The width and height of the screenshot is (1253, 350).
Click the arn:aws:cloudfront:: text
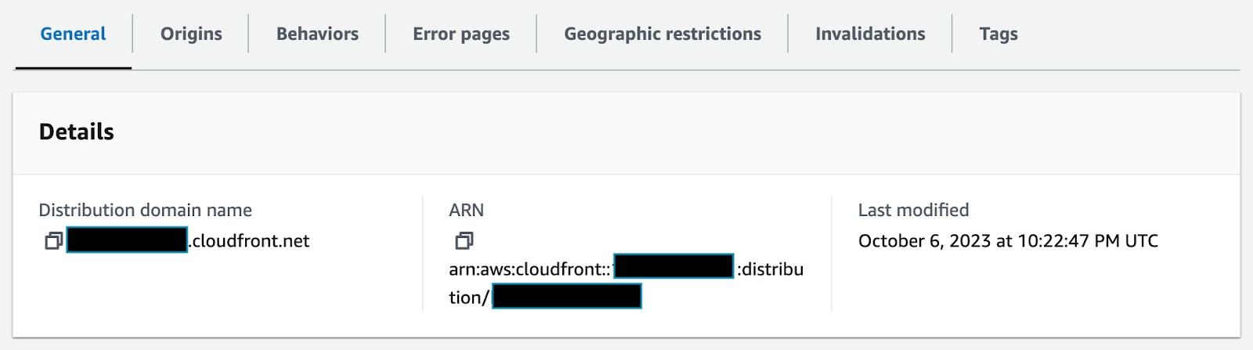click(529, 269)
